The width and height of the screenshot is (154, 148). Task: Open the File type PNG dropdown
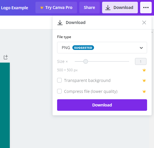pyautogui.click(x=102, y=48)
